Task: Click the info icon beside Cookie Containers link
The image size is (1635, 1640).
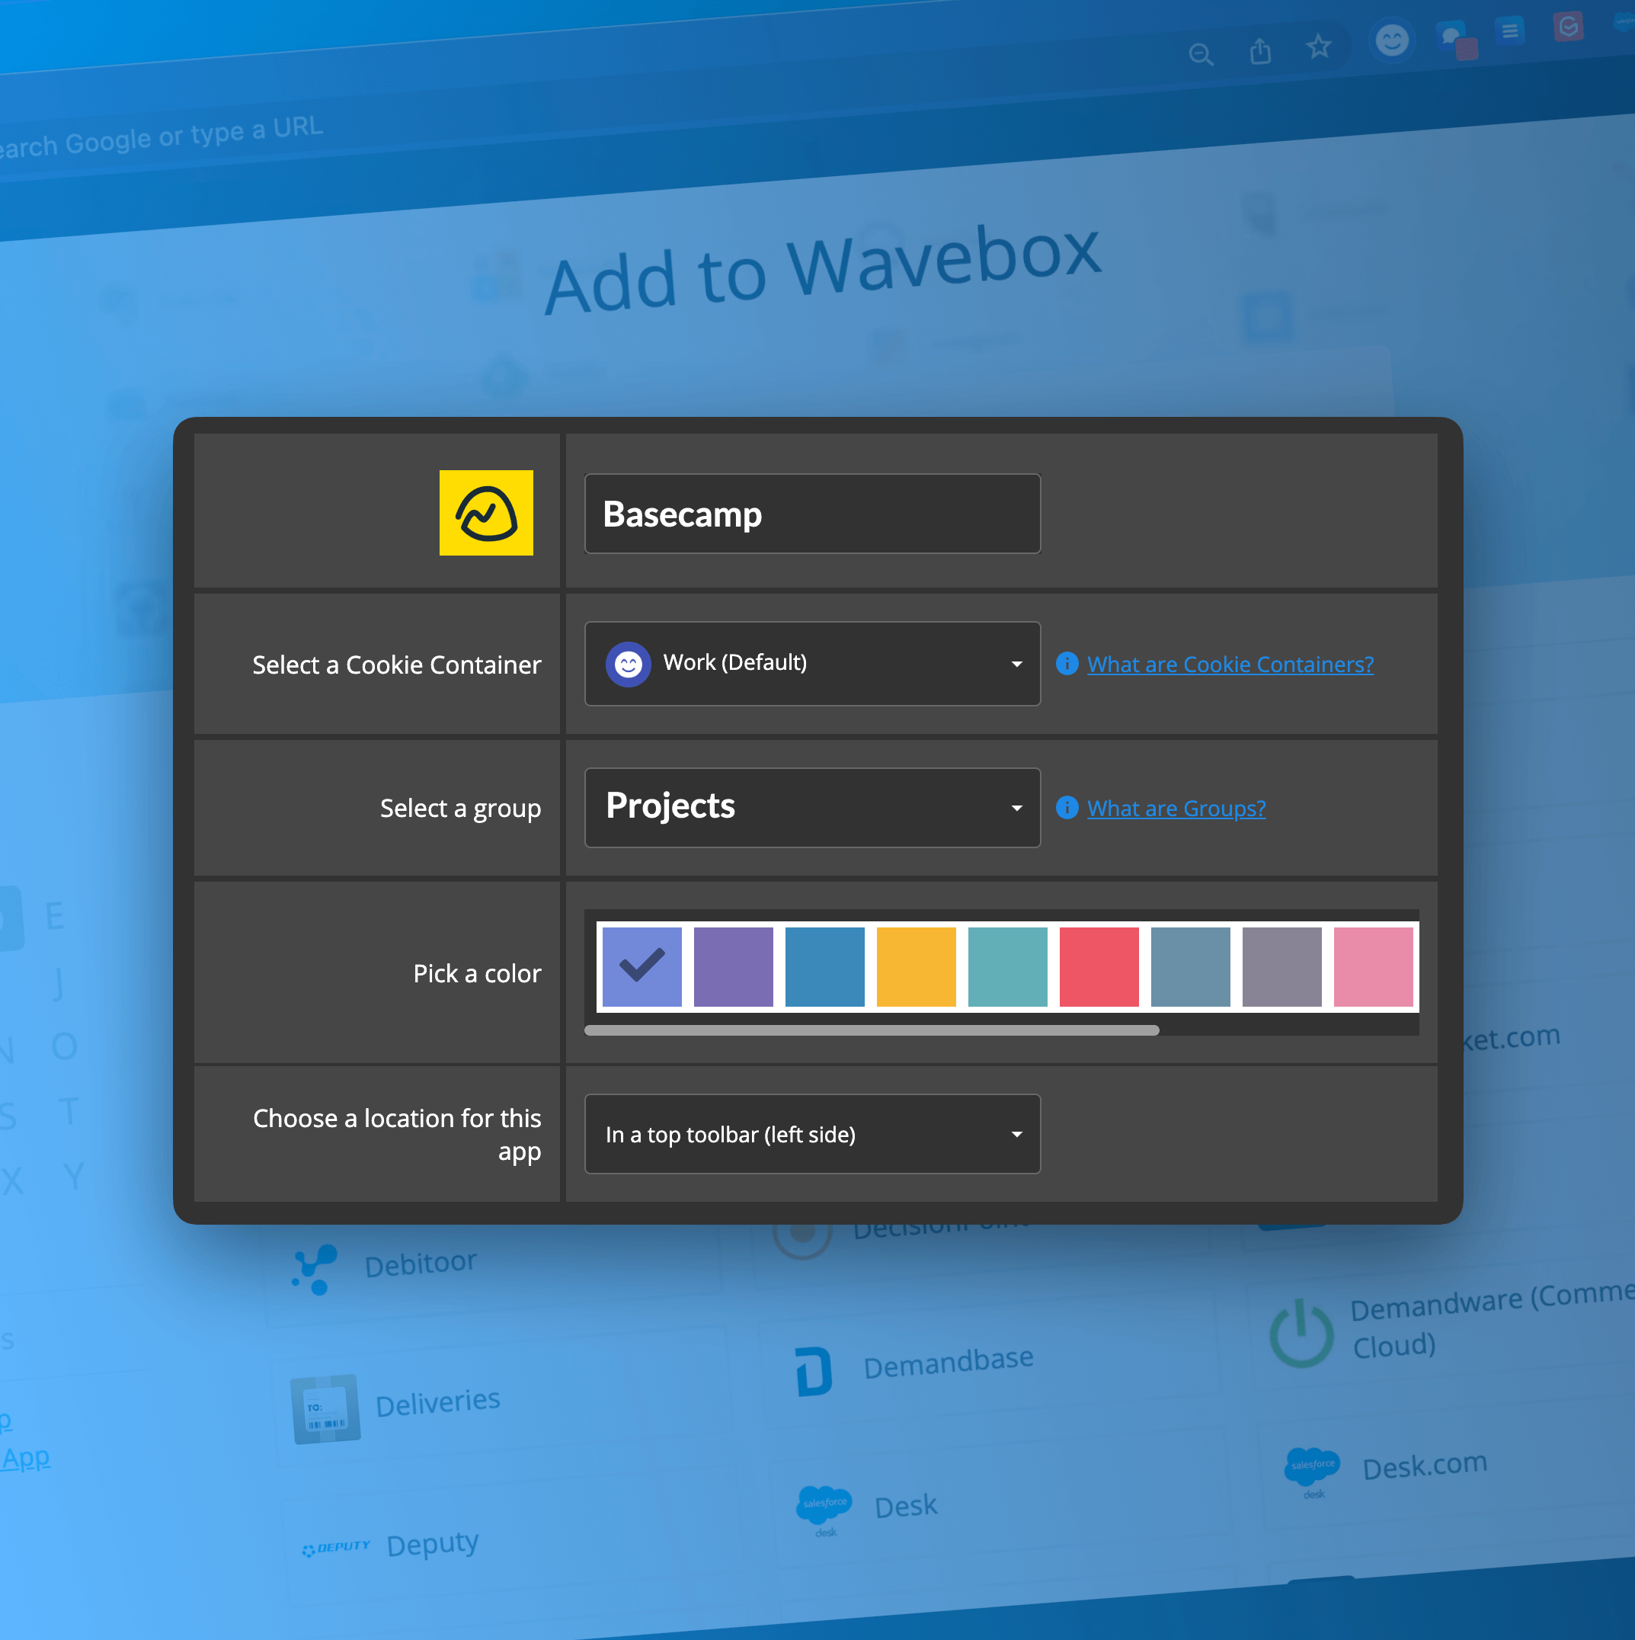Action: point(1067,663)
